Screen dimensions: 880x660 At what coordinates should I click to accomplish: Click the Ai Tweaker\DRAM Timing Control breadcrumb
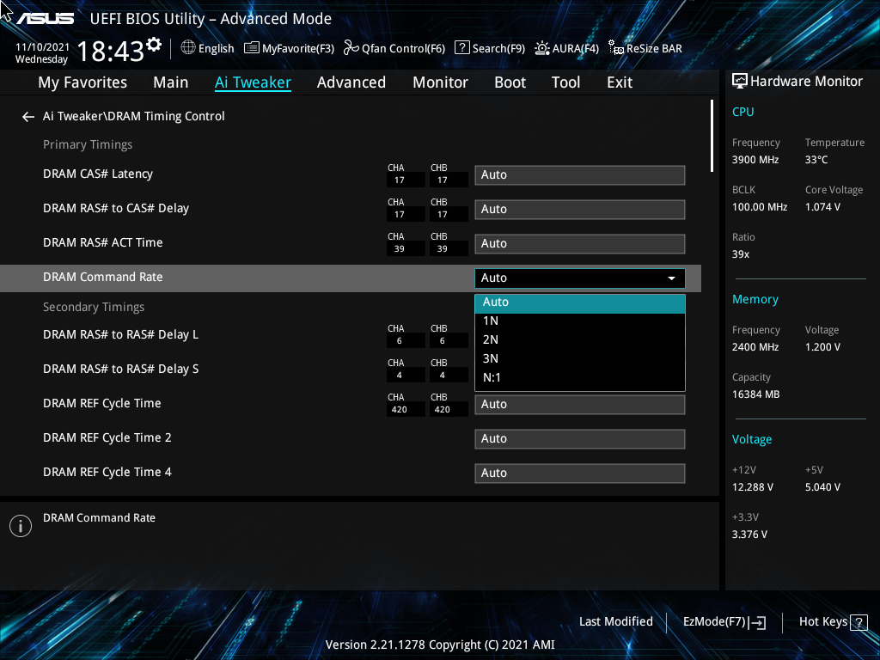[x=133, y=116]
